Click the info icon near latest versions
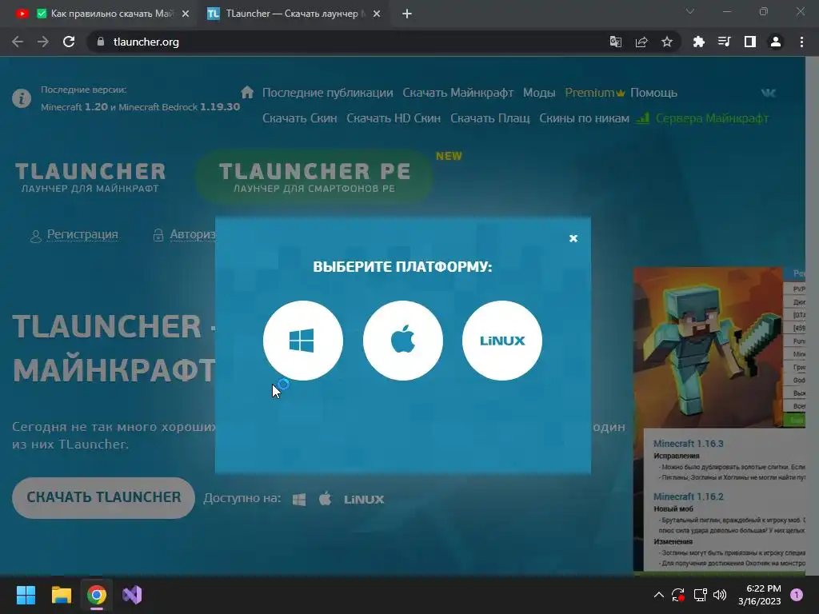 tap(22, 98)
